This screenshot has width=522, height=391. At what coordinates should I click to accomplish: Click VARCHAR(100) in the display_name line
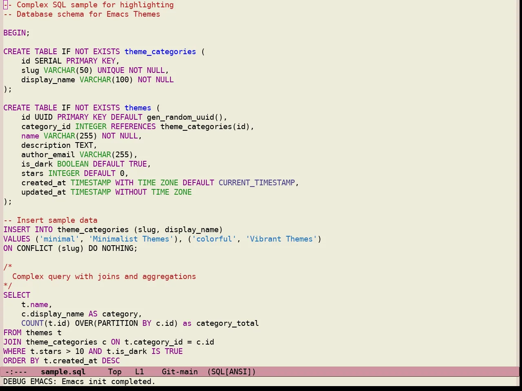coord(106,79)
